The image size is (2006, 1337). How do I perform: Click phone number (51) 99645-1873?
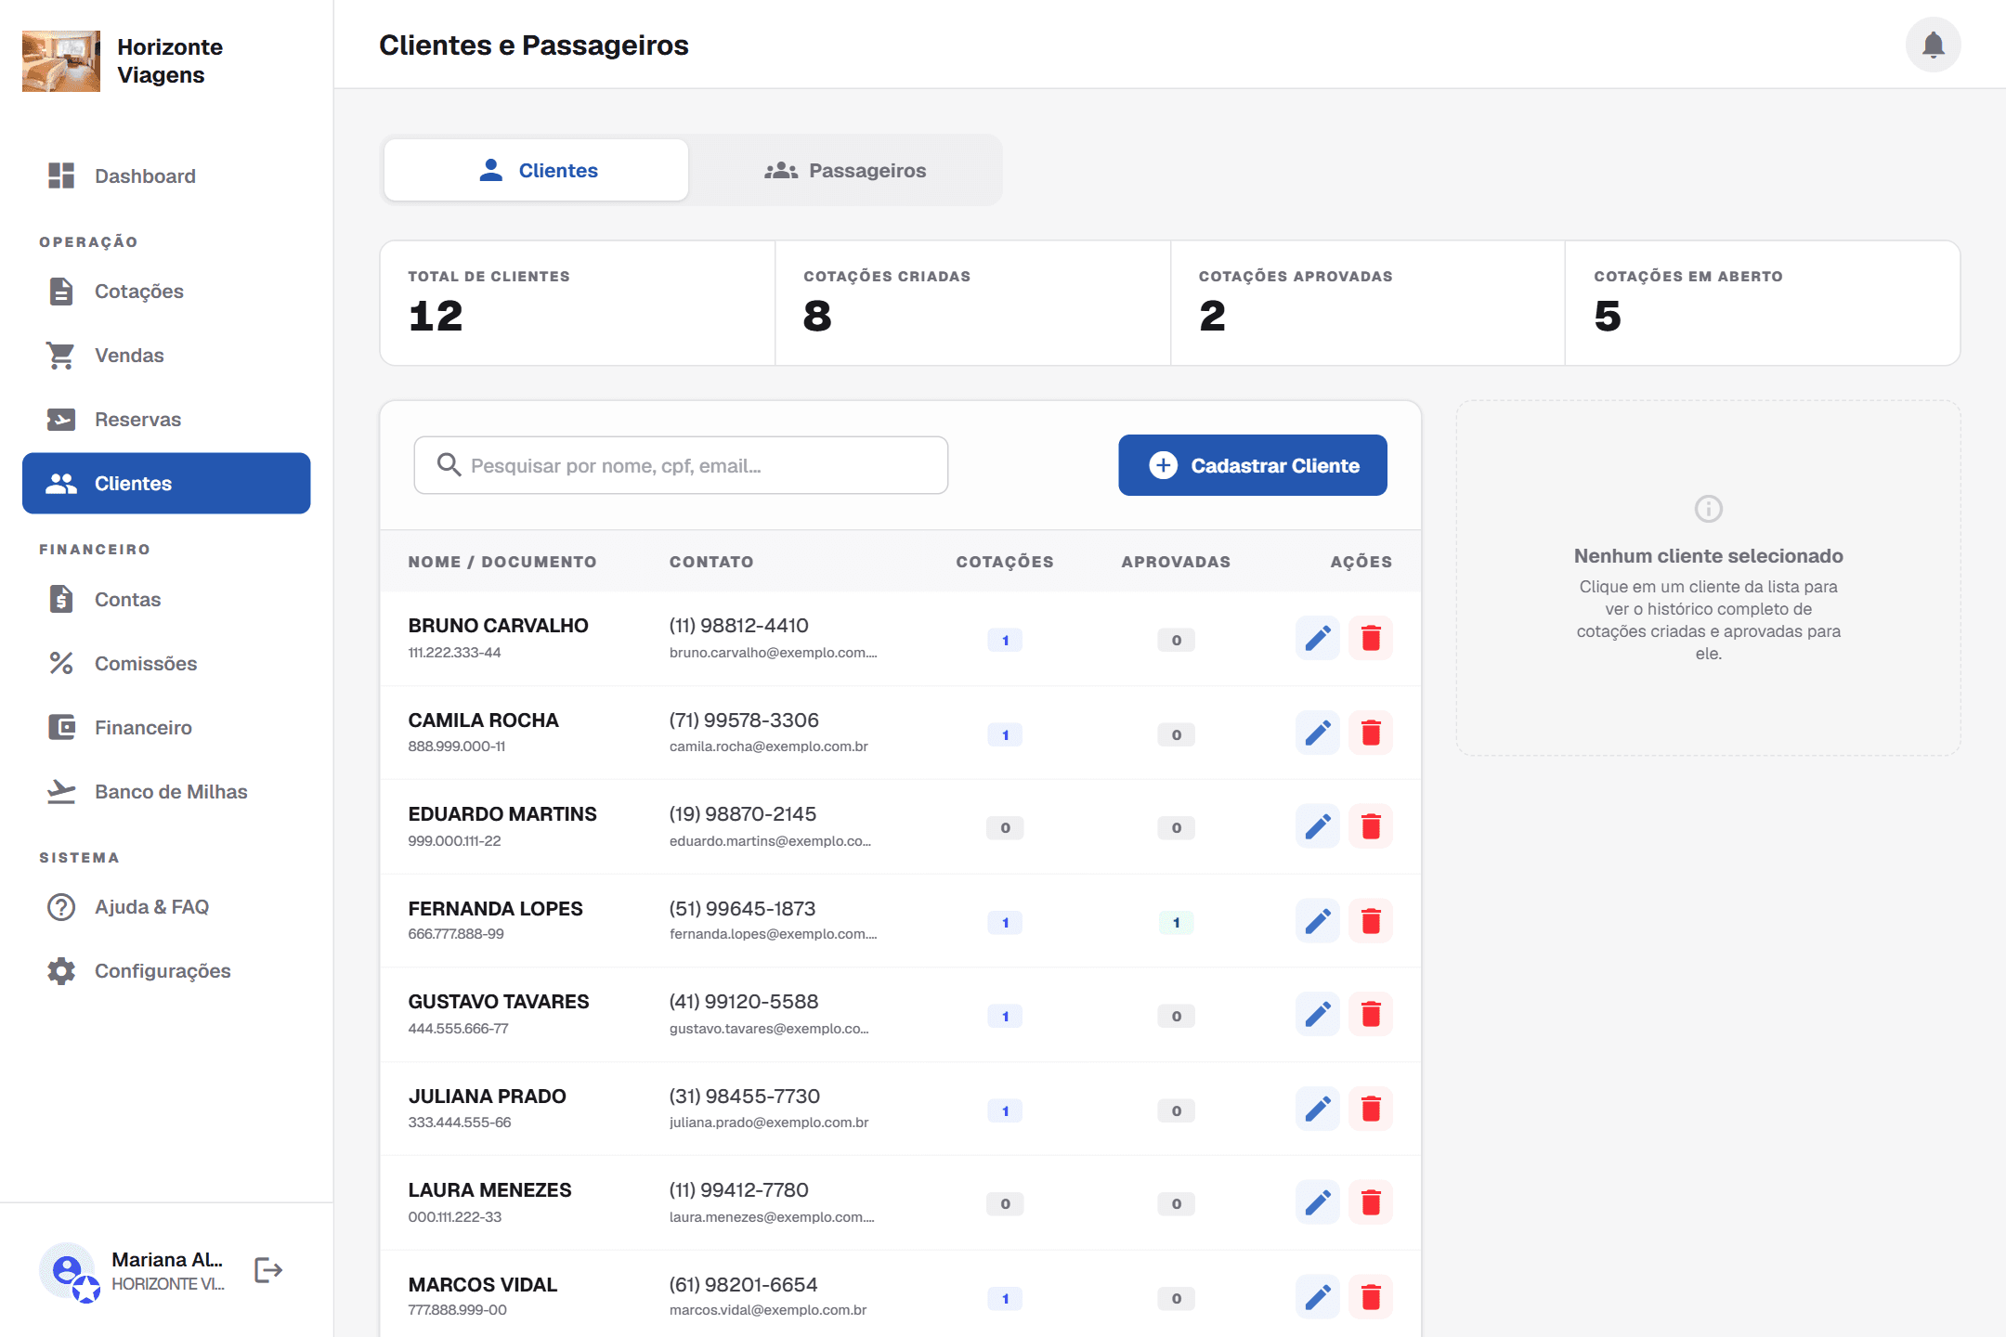tap(742, 909)
